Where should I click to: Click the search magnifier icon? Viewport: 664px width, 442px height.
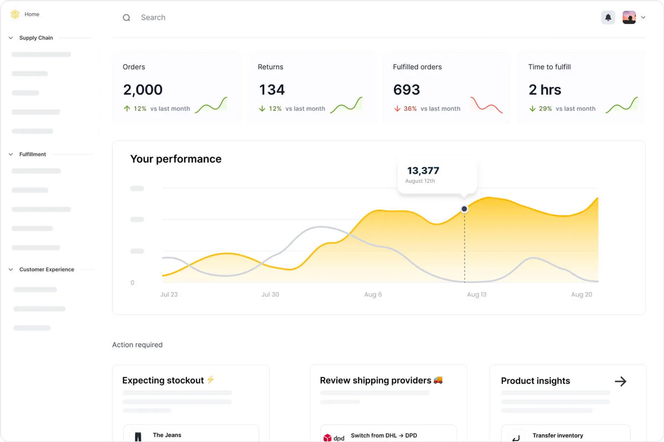[126, 18]
